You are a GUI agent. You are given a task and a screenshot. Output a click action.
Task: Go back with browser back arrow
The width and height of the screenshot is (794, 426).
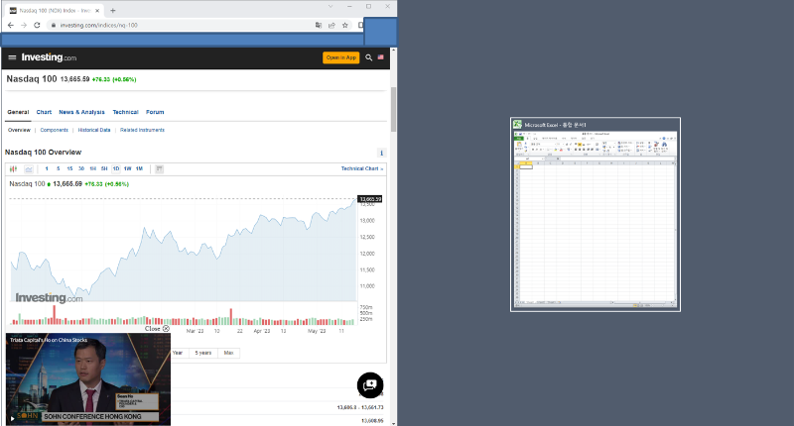pyautogui.click(x=11, y=25)
